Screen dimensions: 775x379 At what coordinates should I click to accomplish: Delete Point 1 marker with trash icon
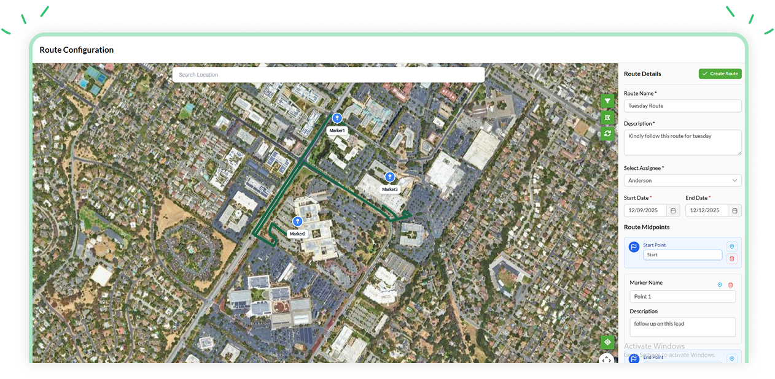(x=730, y=285)
